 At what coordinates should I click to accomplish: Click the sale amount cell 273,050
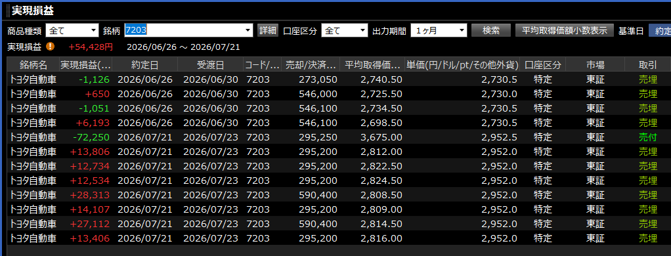pyautogui.click(x=318, y=79)
